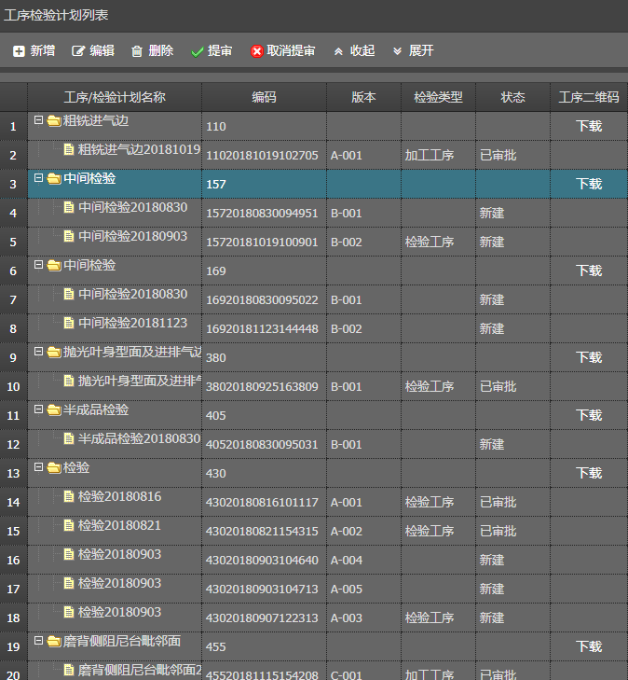Download QR code for row 110
Image resolution: width=628 pixels, height=680 pixels.
pos(589,126)
